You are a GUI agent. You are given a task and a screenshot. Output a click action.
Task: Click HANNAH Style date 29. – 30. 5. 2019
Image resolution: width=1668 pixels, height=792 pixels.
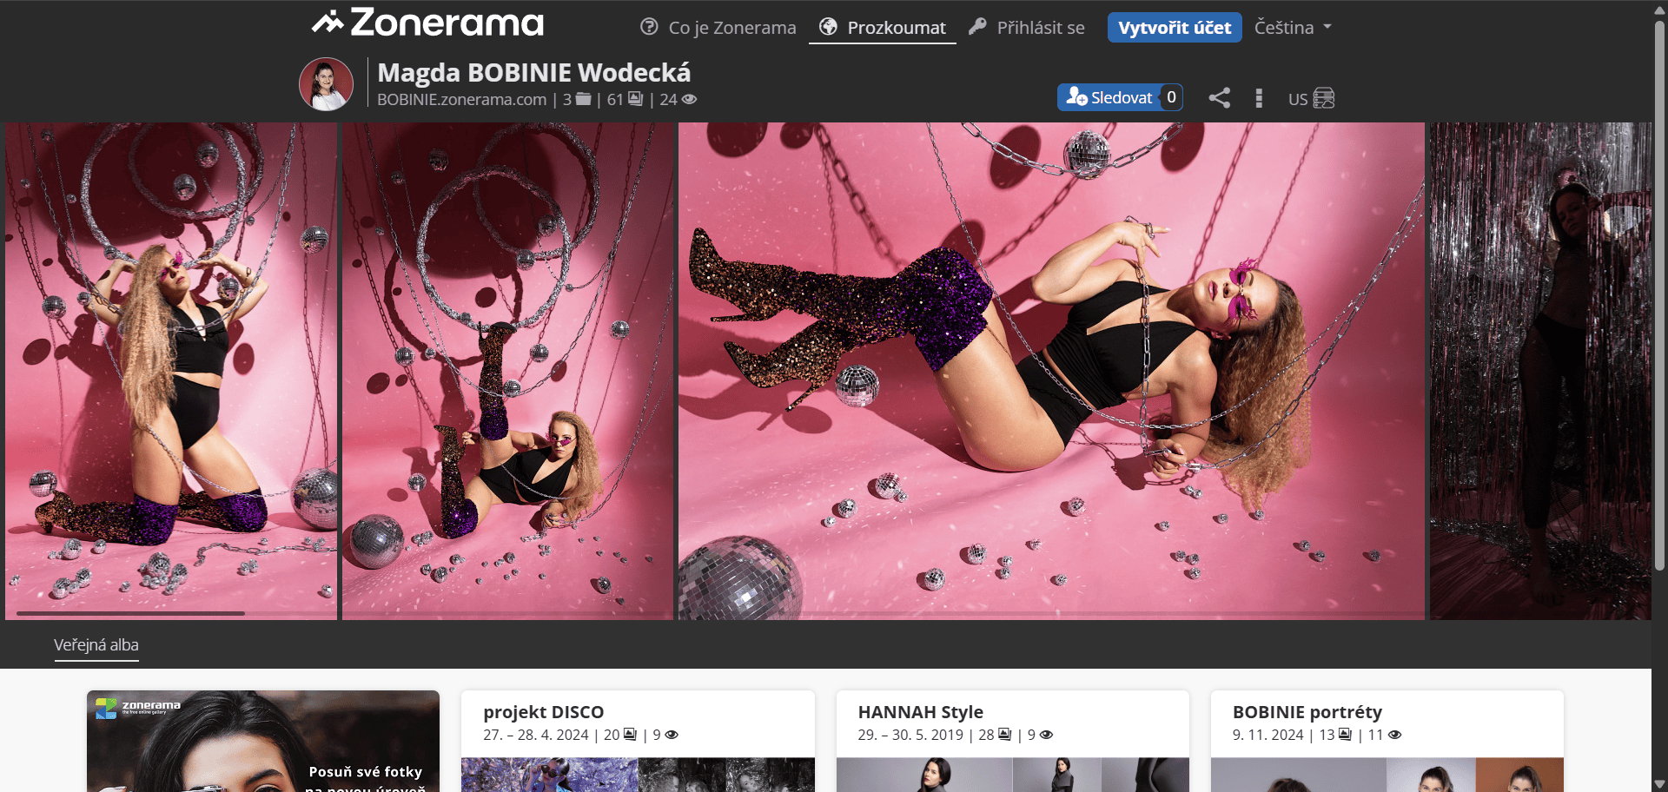pyautogui.click(x=910, y=735)
